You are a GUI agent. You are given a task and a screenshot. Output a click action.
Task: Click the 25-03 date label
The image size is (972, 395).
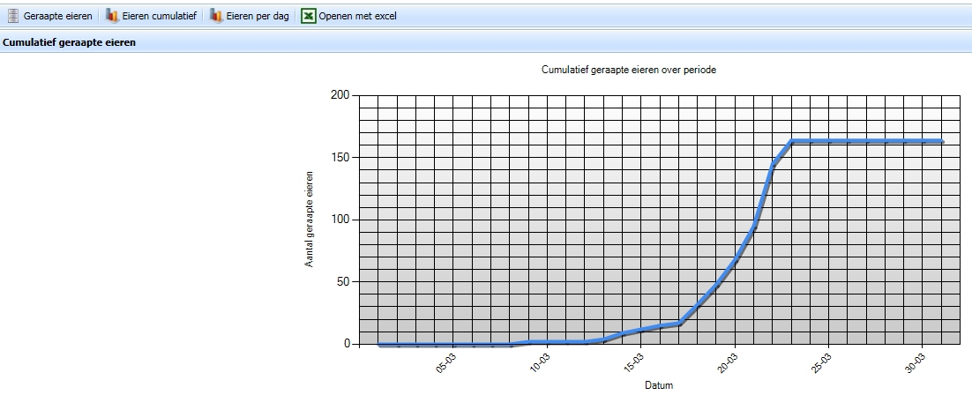click(x=821, y=363)
